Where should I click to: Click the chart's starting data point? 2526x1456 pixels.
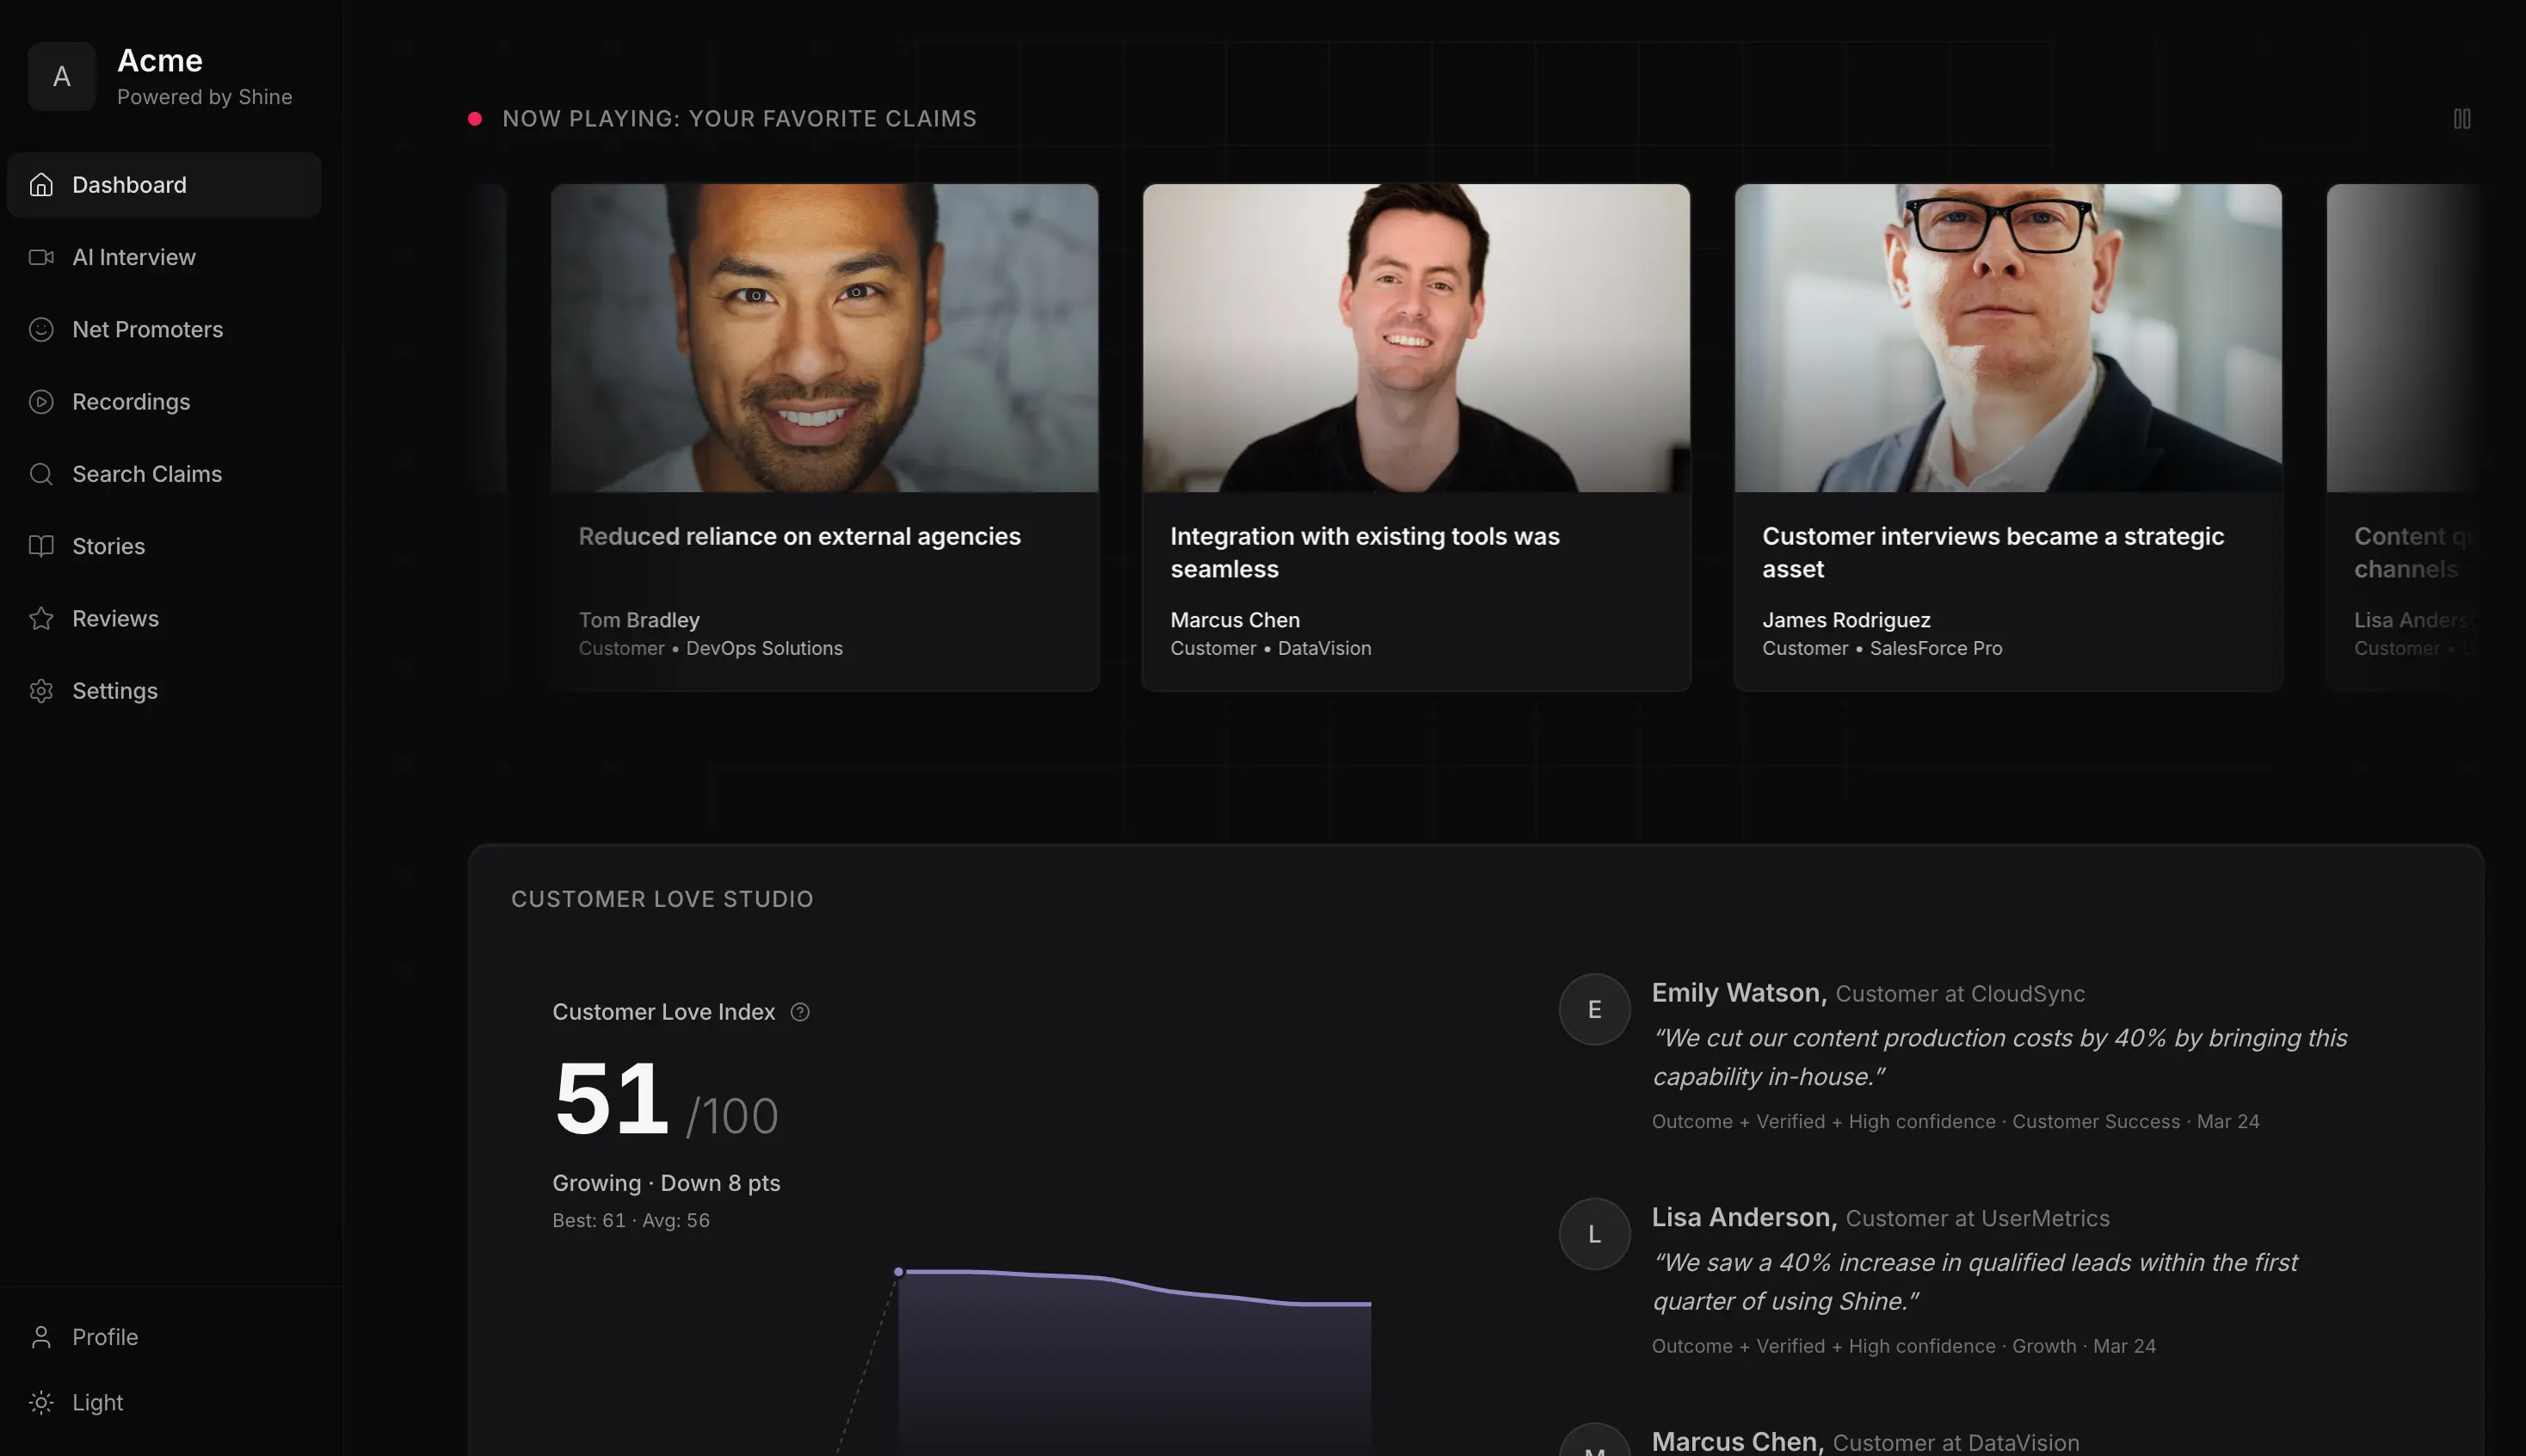coord(899,1272)
